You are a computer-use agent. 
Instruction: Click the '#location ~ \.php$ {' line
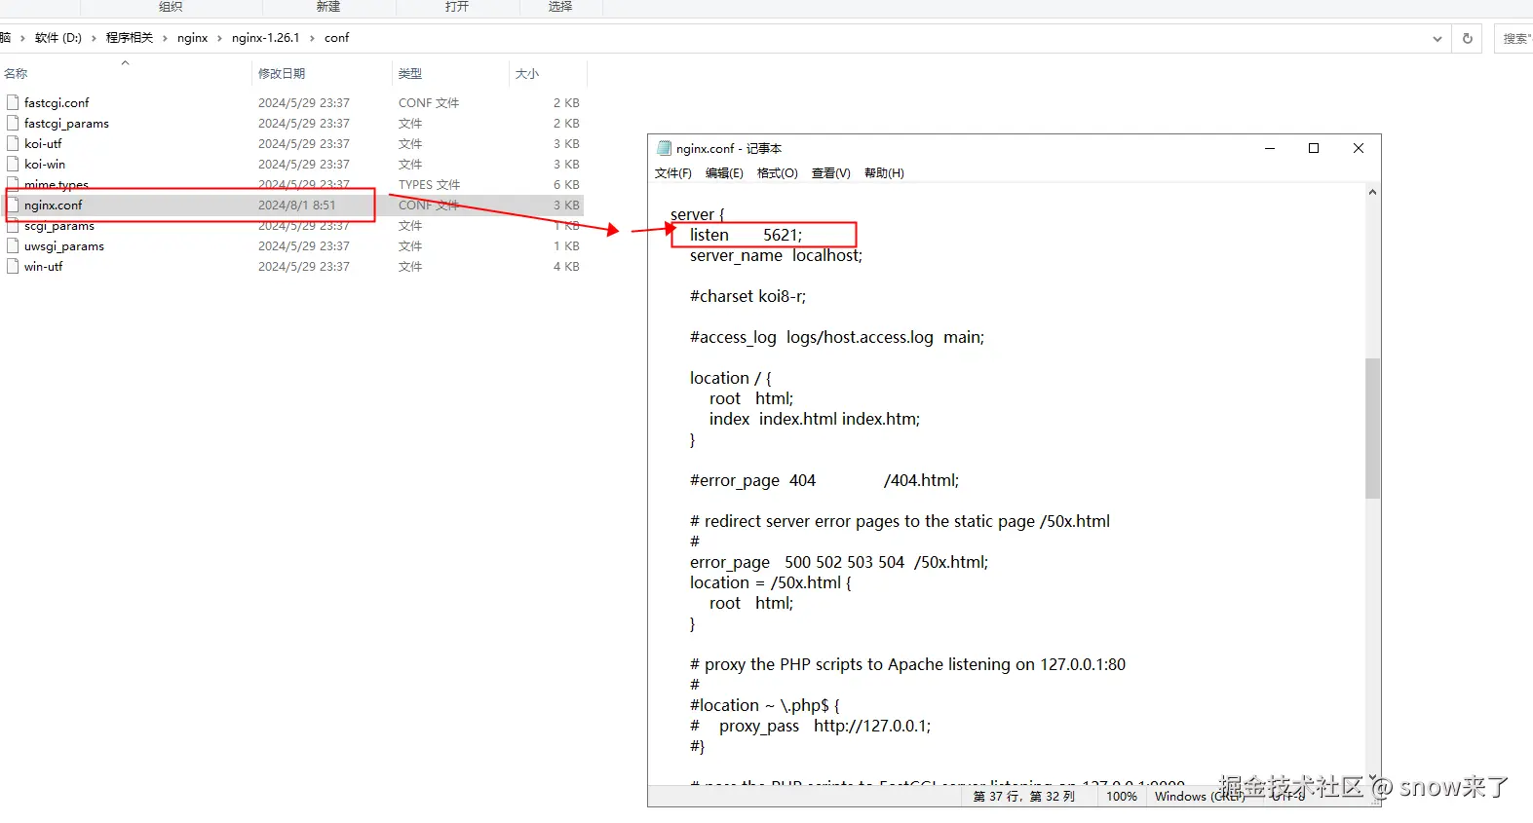pos(764,705)
